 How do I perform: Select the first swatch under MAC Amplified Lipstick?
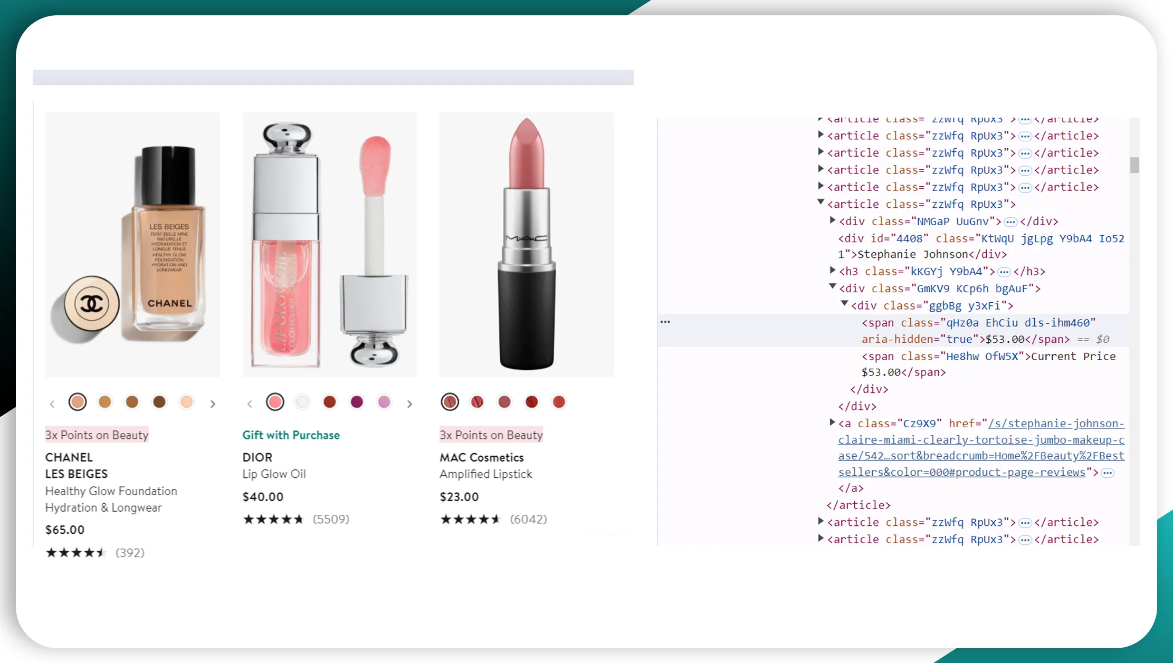(450, 402)
